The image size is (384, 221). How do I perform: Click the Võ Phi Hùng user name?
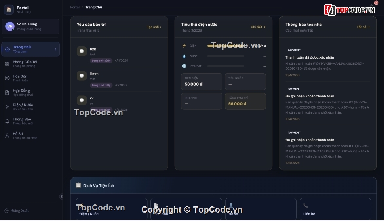[x=27, y=24]
